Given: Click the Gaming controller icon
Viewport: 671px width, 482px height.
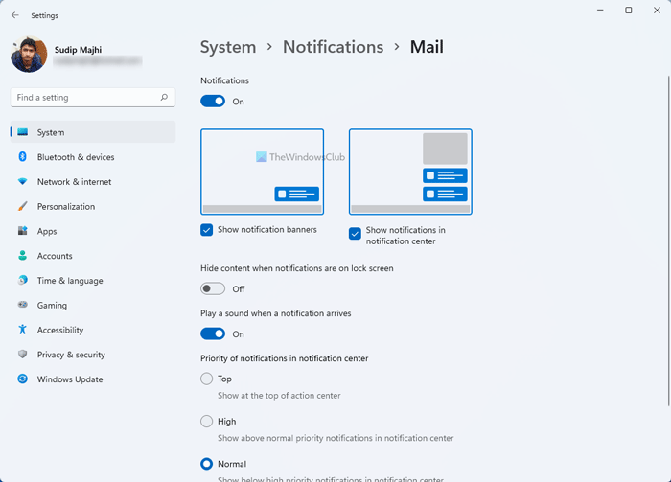Looking at the screenshot, I should click(22, 305).
